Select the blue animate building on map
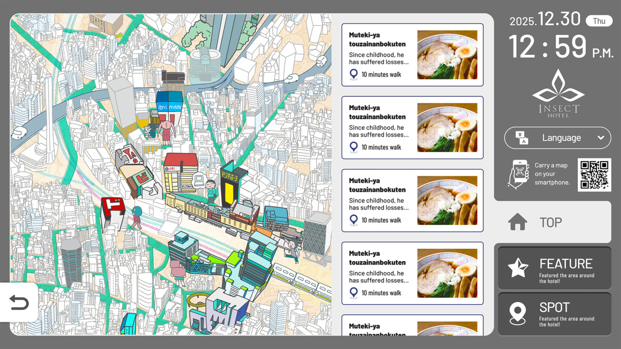The width and height of the screenshot is (621, 349). (169, 107)
